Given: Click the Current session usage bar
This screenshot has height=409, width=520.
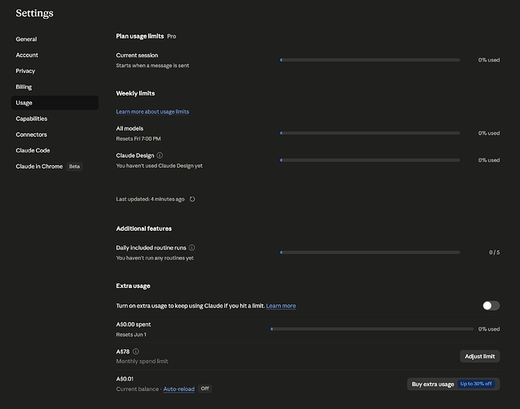Looking at the screenshot, I should [370, 60].
